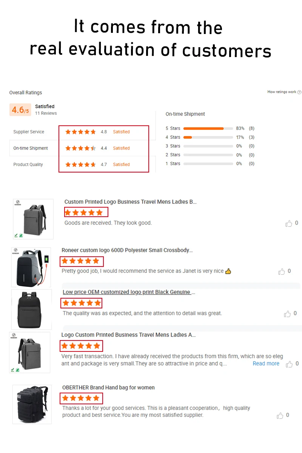The height and width of the screenshot is (453, 302).
Task: Click thumbs-up on Janet recommendation review
Action: pos(282,271)
